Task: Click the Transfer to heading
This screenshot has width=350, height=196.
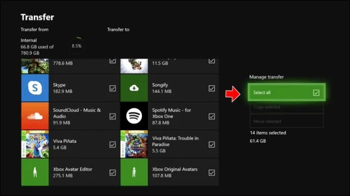Action: click(x=118, y=29)
